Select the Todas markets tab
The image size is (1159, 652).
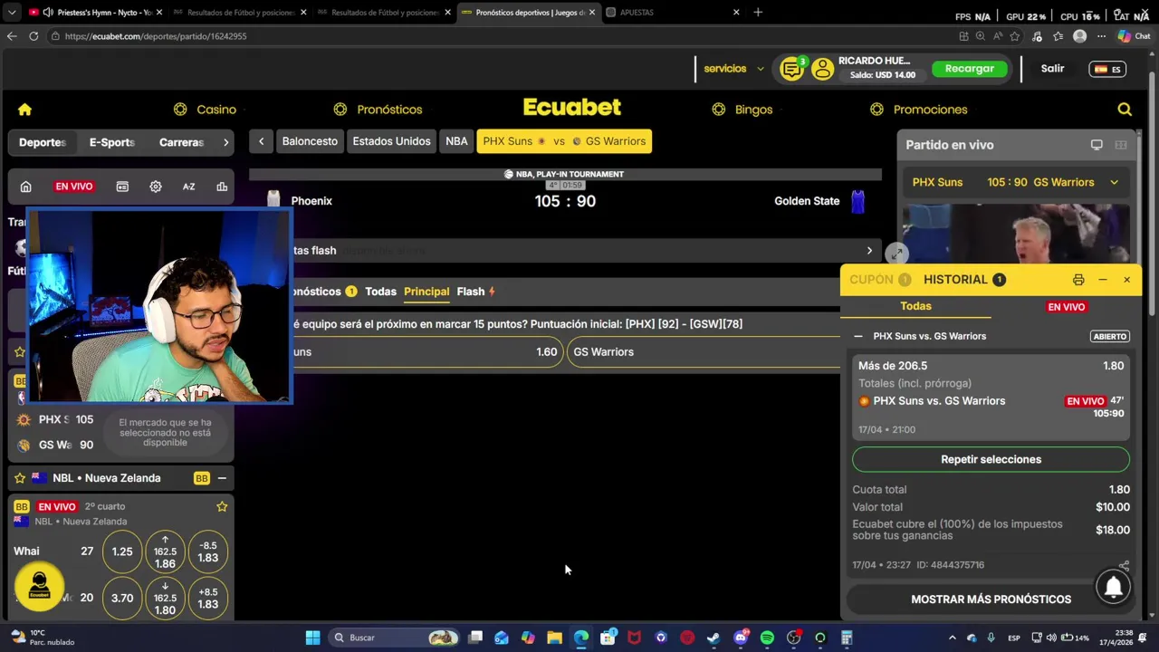380,292
